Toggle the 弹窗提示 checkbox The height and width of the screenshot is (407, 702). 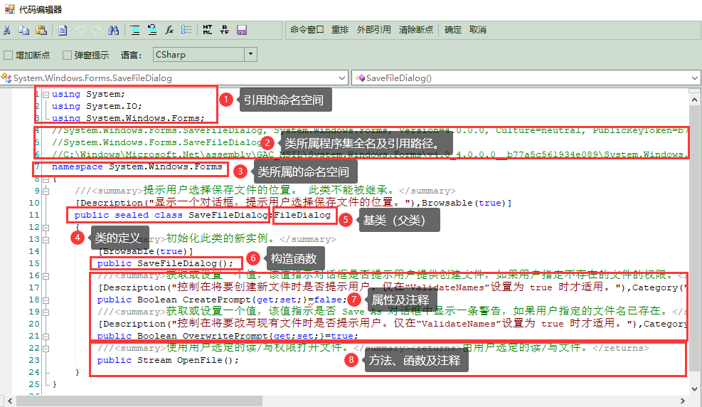[x=67, y=55]
